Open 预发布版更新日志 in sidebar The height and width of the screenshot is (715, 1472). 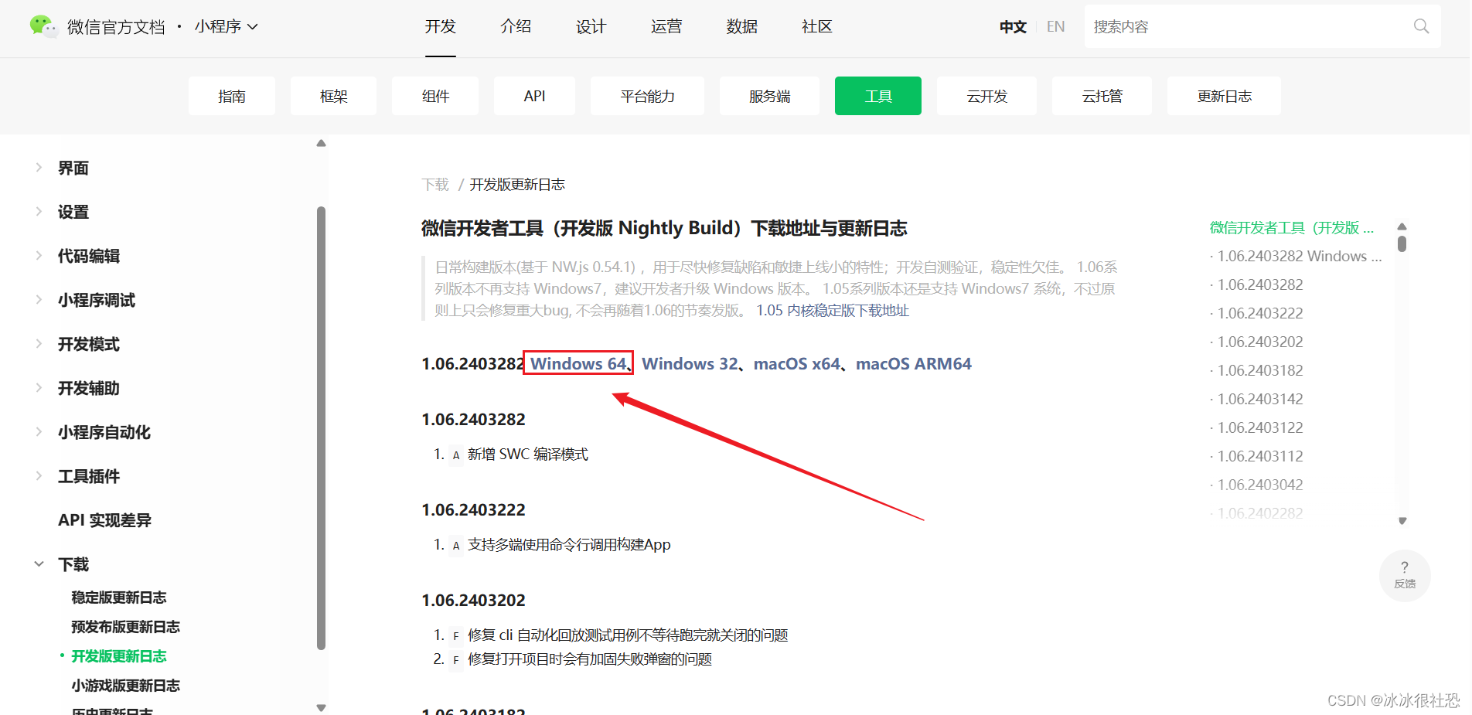[x=126, y=627]
